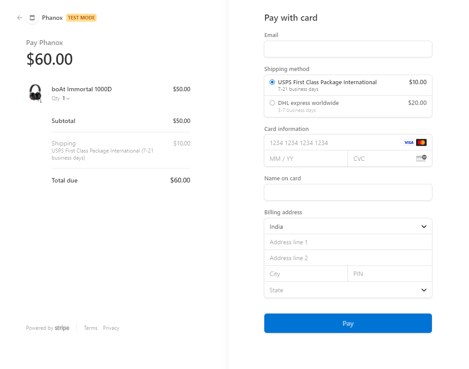469x369 pixels.
Task: Click the back arrow icon
Action: 20,18
